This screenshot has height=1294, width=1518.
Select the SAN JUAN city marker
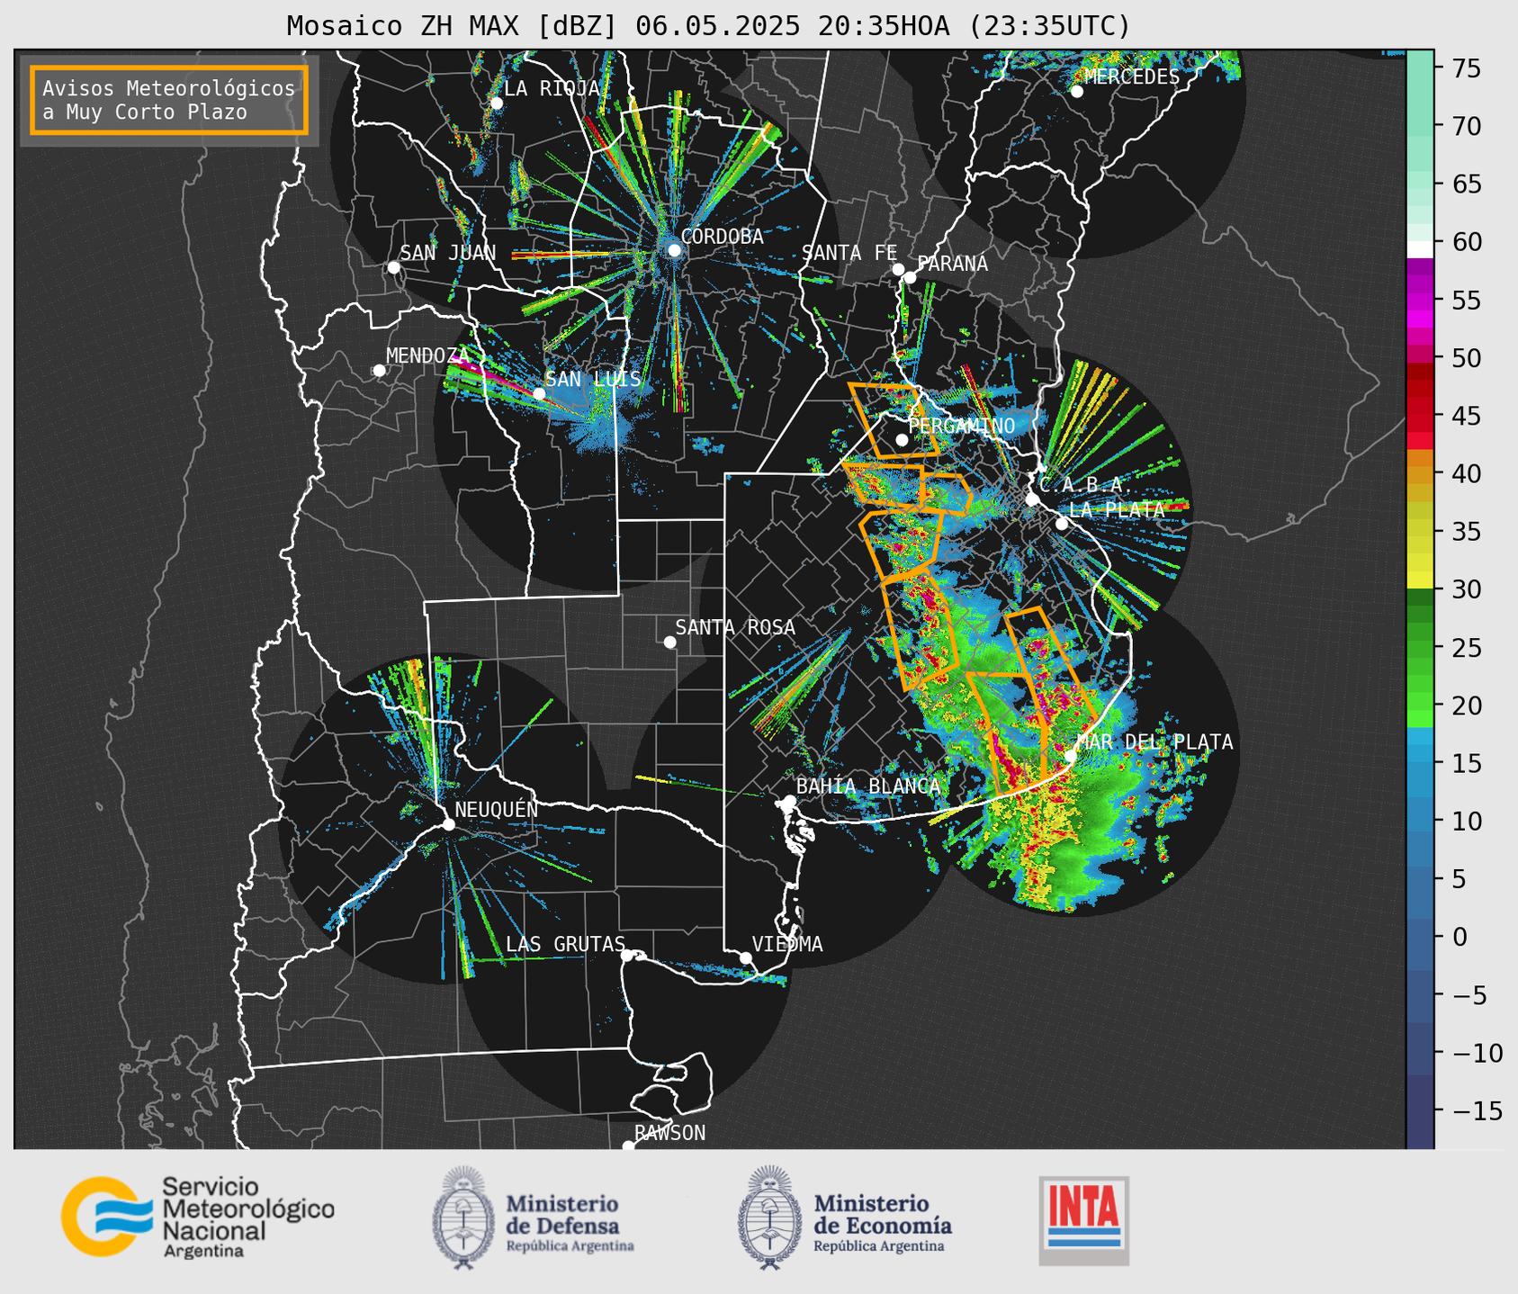pos(394,267)
